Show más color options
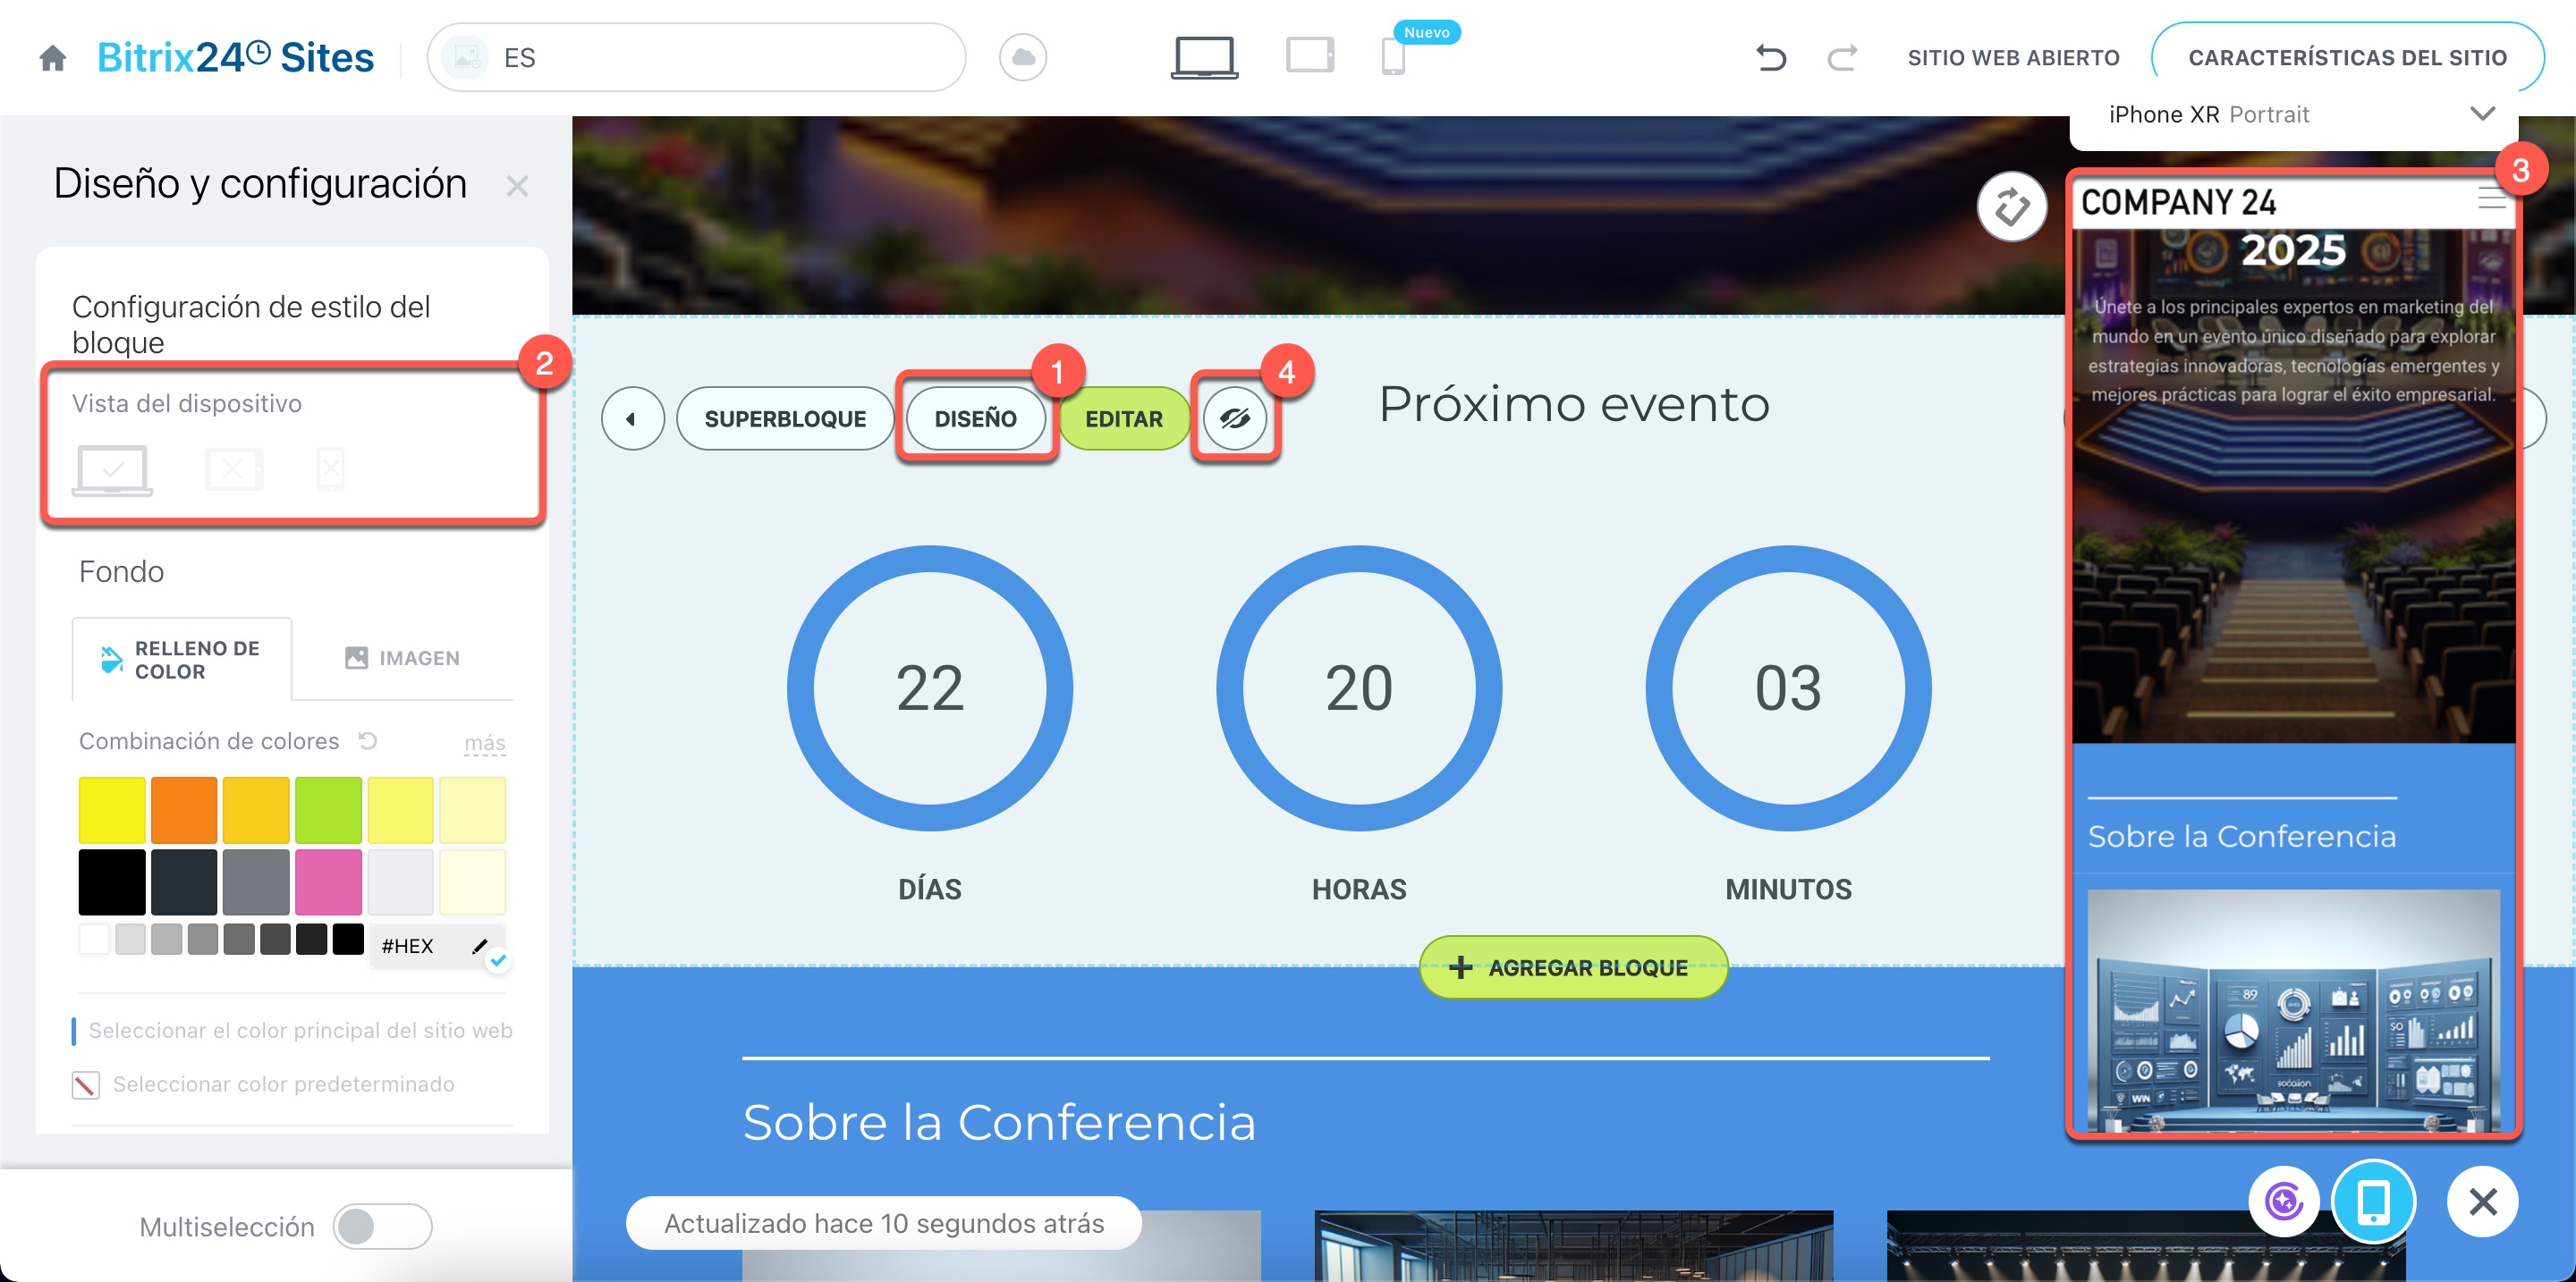Screen dimensions: 2576x1282 [484, 742]
